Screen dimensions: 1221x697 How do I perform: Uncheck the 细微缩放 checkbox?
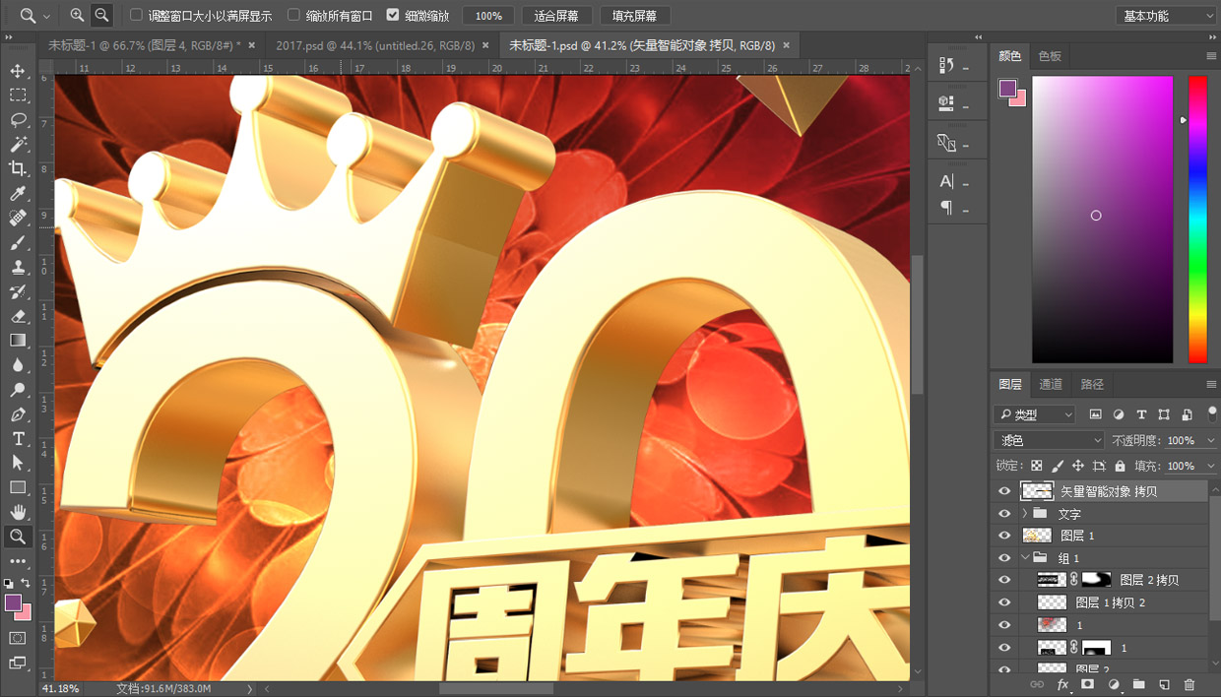393,16
